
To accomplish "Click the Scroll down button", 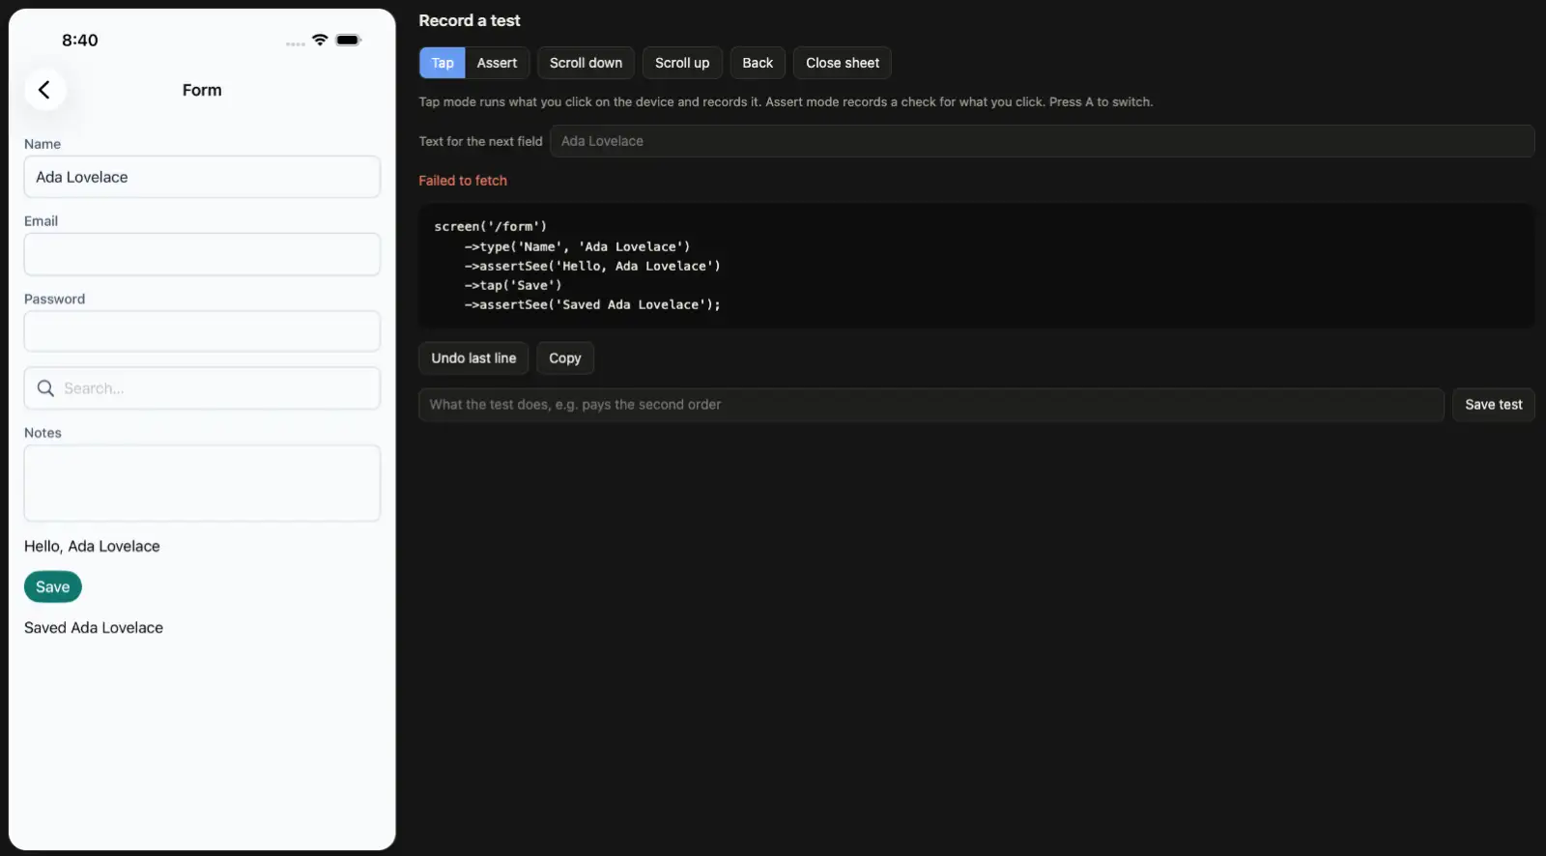I will coord(586,63).
